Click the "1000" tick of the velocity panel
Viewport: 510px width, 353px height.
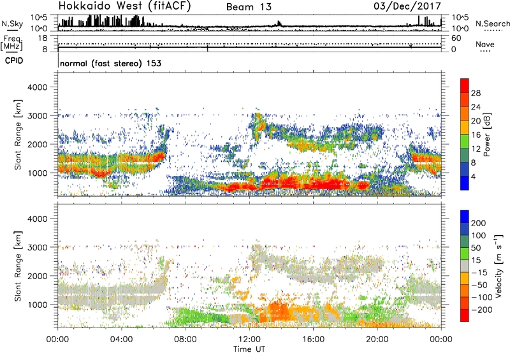click(37, 305)
